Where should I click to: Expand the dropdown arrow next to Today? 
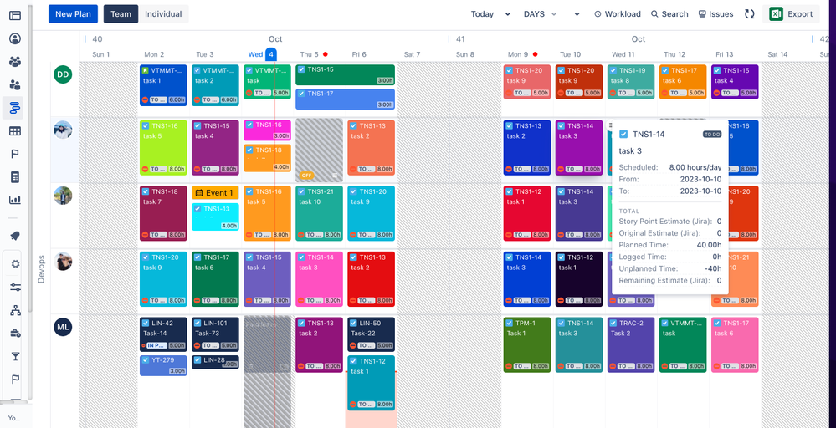pos(508,14)
